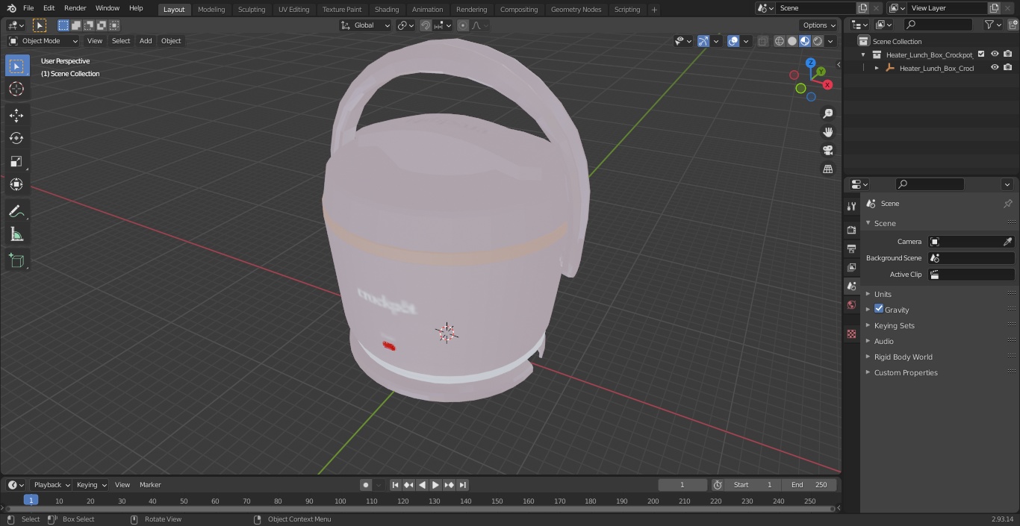Click the End frame field
The height and width of the screenshot is (526, 1020).
809,485
